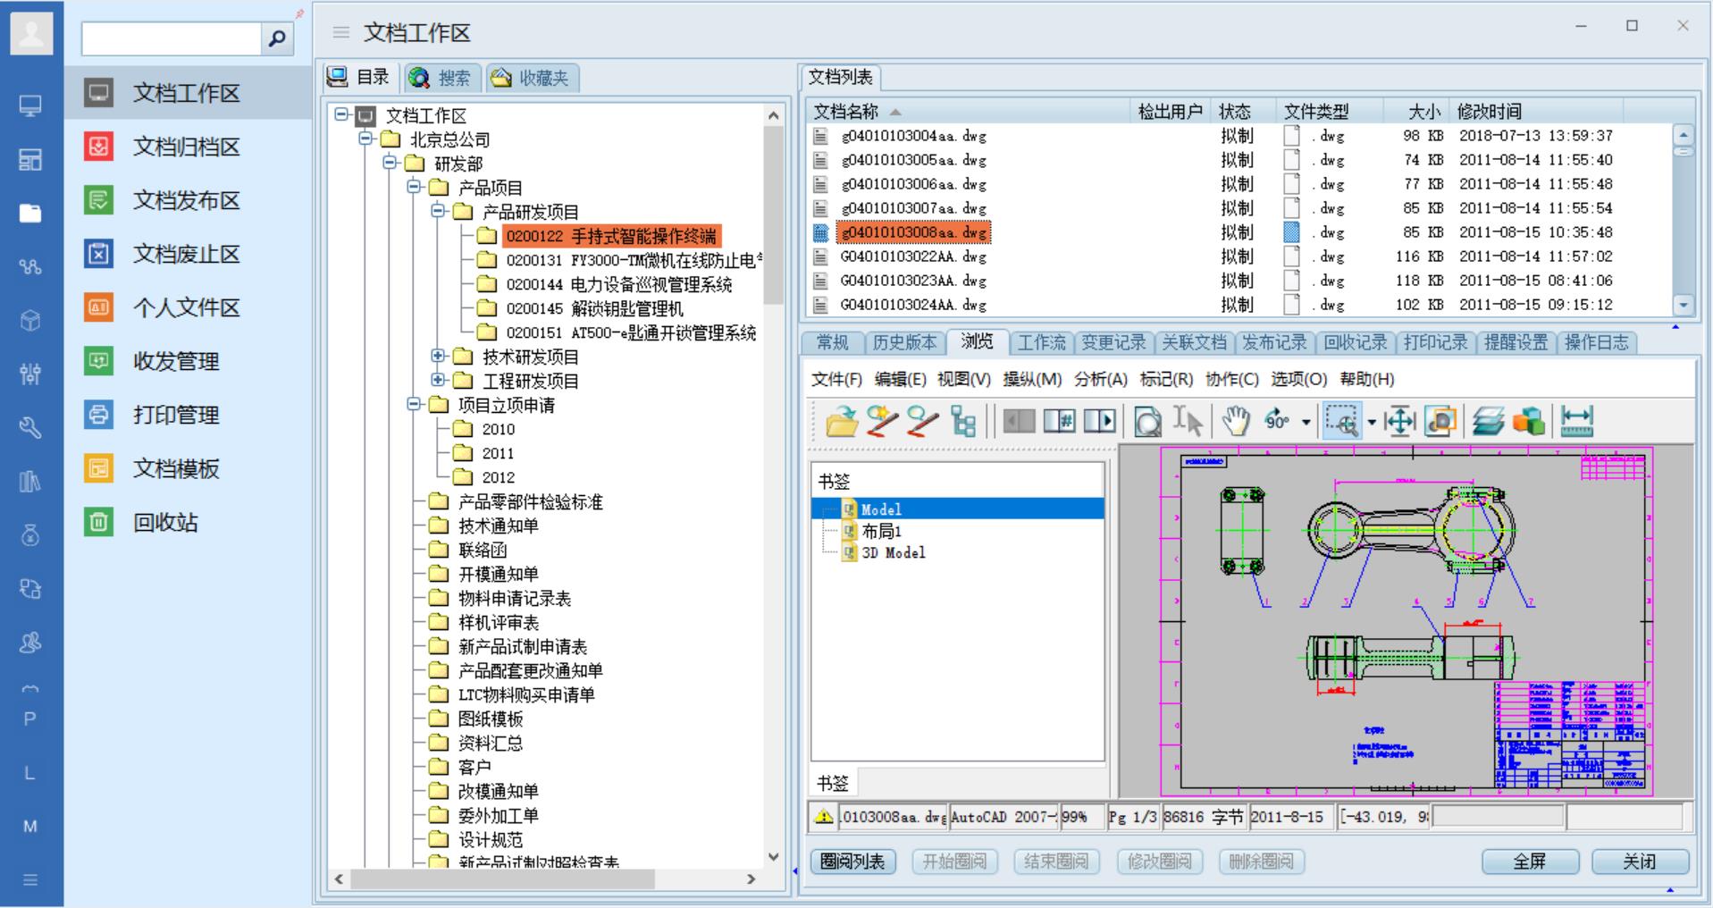Click the 全屏 button
1713x908 pixels.
(x=1529, y=862)
